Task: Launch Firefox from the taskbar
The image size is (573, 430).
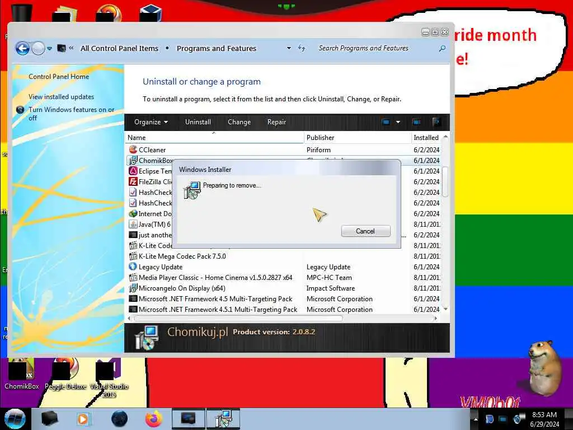Action: pyautogui.click(x=154, y=419)
